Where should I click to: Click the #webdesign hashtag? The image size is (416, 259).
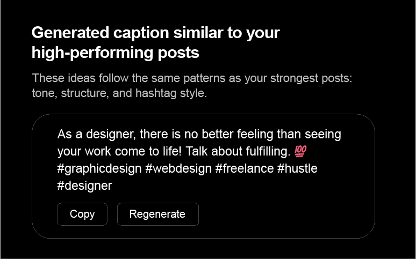coord(178,168)
